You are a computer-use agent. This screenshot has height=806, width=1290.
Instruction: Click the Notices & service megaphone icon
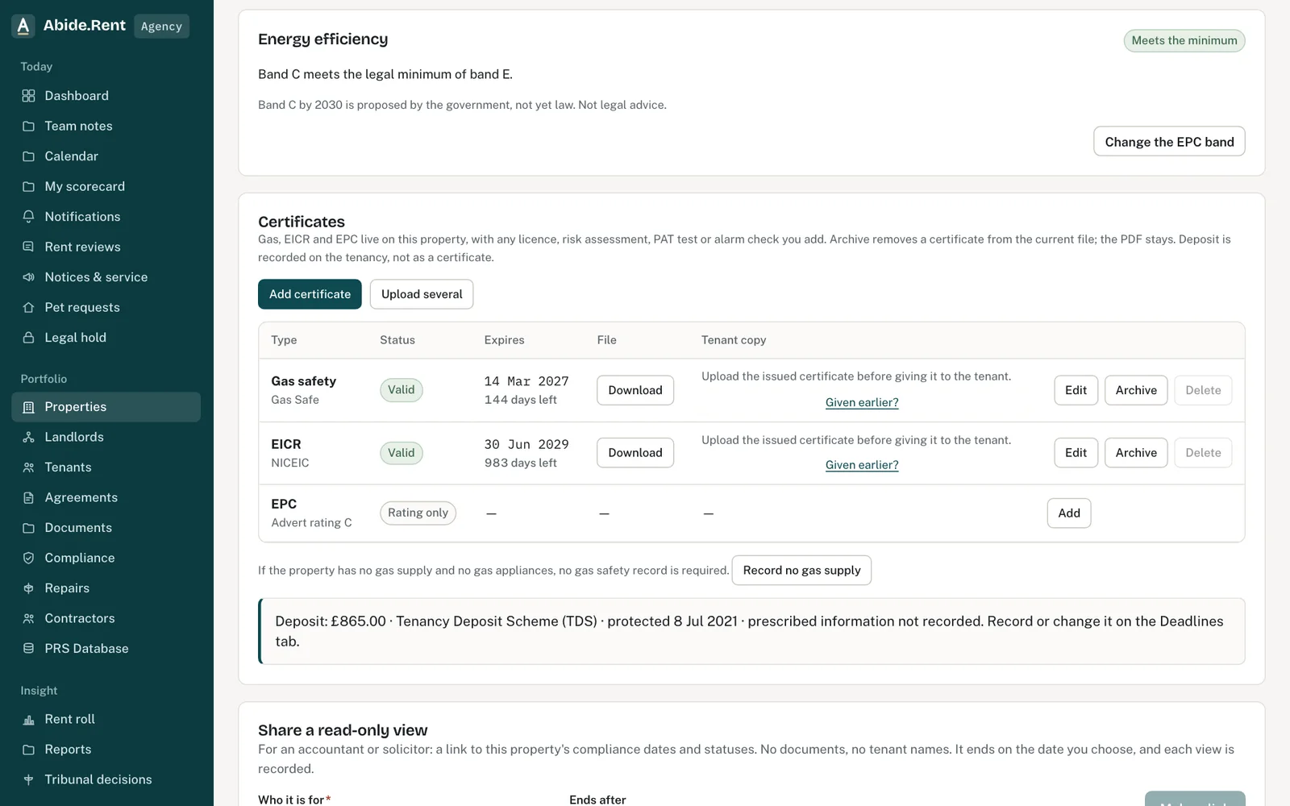tap(28, 277)
